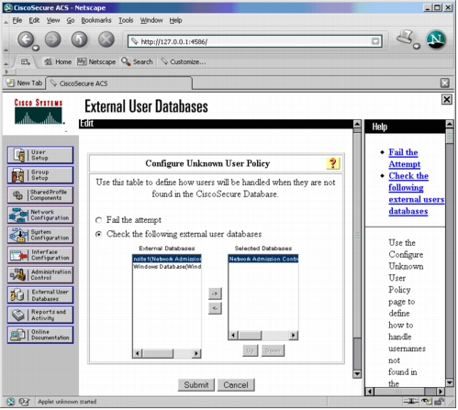Open the Bookmarks menu
Viewport: 458px width, 410px height.
96,20
